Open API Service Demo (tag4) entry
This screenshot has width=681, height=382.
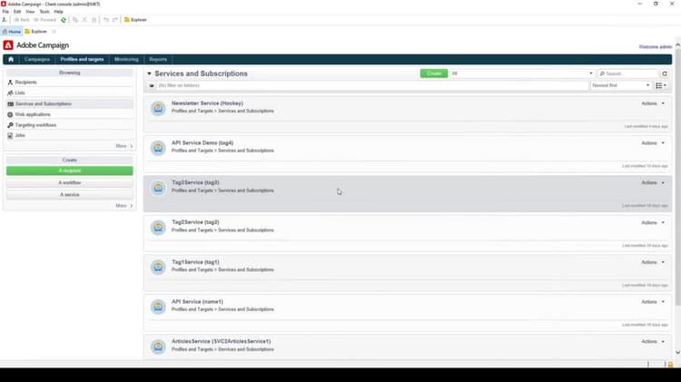point(202,142)
